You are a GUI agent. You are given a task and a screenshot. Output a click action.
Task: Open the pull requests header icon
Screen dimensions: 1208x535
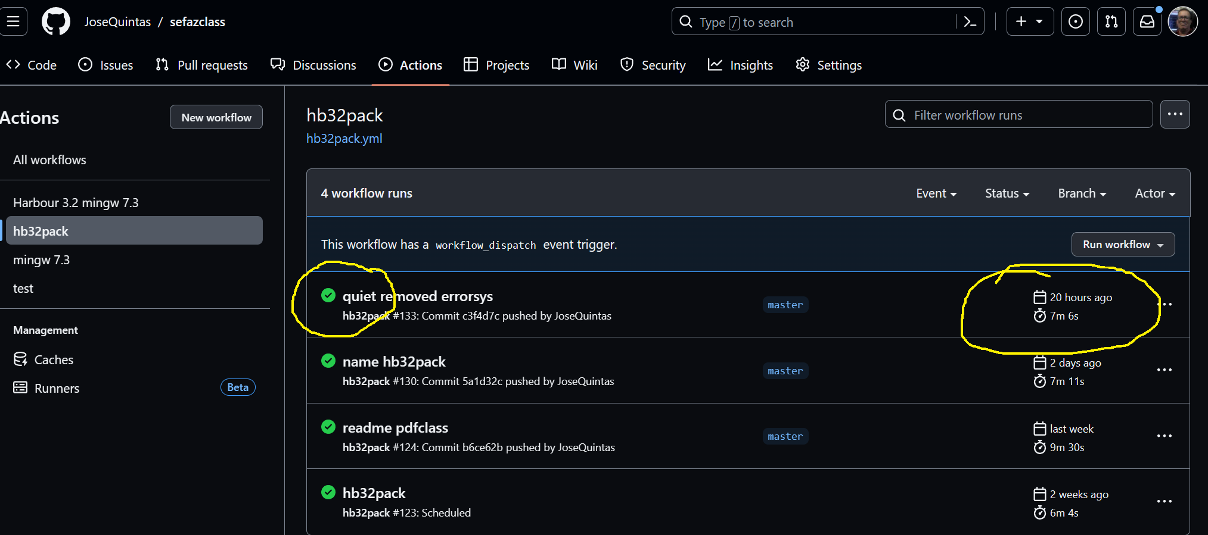(1111, 22)
